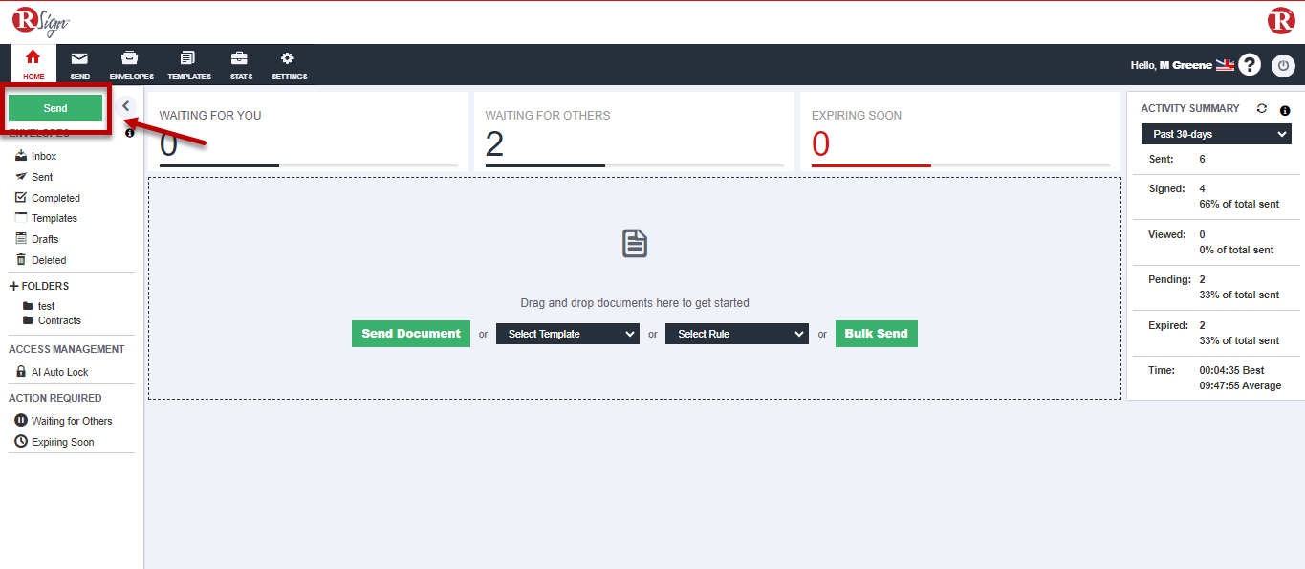The height and width of the screenshot is (569, 1305).
Task: Open AI Auto Lock under Access Management
Action: [x=59, y=372]
